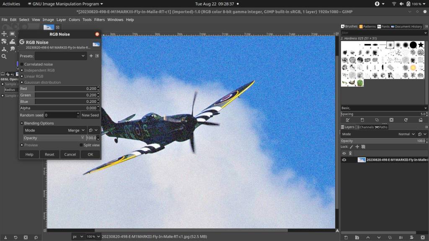Toggle the lock alpha channel icon

coord(363,147)
